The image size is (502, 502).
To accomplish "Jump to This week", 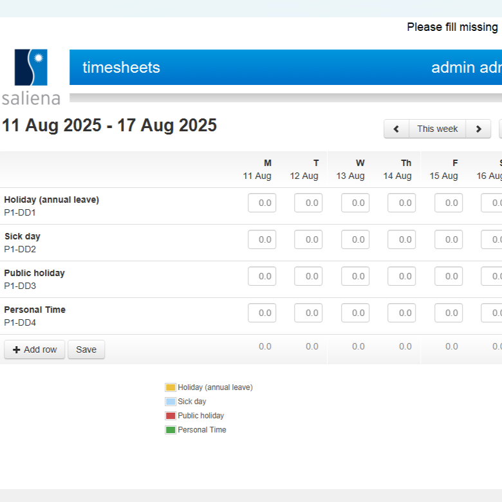I will (438, 129).
